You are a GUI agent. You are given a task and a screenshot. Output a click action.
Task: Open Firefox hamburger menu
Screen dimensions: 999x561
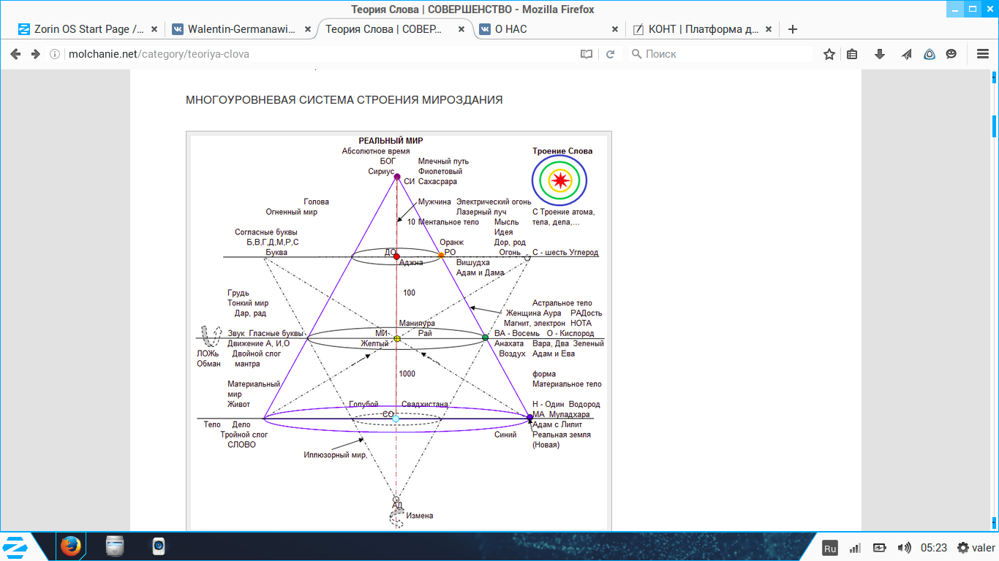pyautogui.click(x=983, y=54)
